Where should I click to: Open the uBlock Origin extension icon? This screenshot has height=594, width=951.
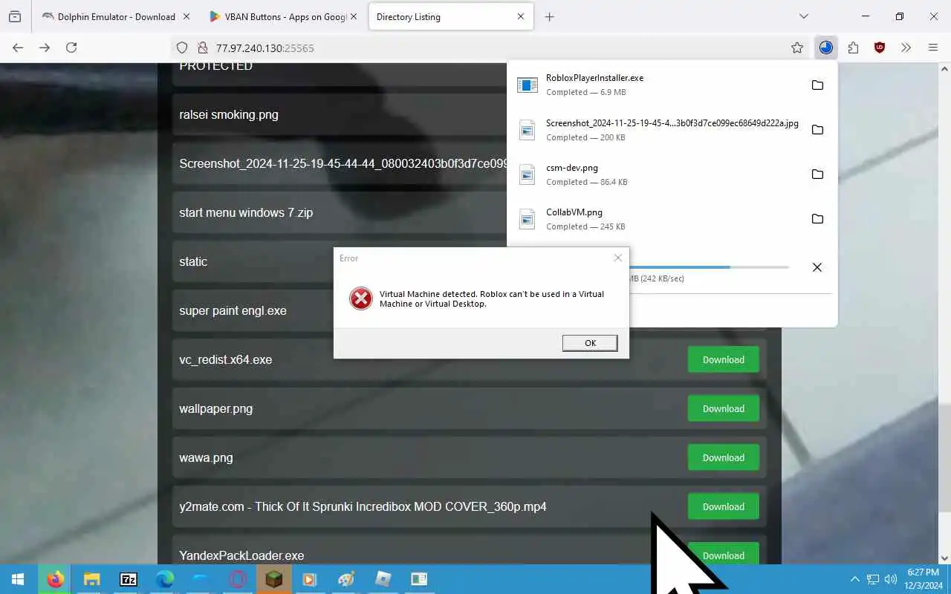pyautogui.click(x=880, y=48)
